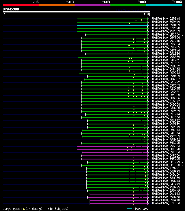Screen dimensions: 185x211
Task: Click the UniRef100_C5XA13 label
Action: 166,130
